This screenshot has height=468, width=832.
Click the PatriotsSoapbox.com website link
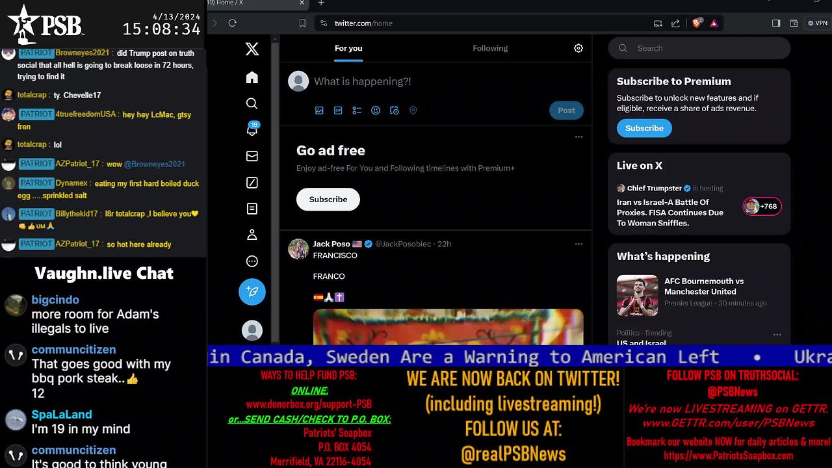click(728, 456)
